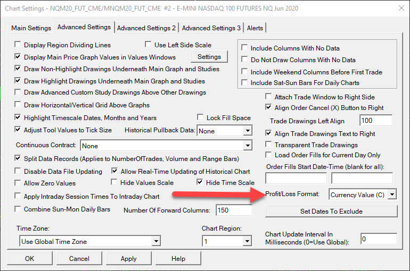Expand the Time Zone combo box

coord(155,242)
